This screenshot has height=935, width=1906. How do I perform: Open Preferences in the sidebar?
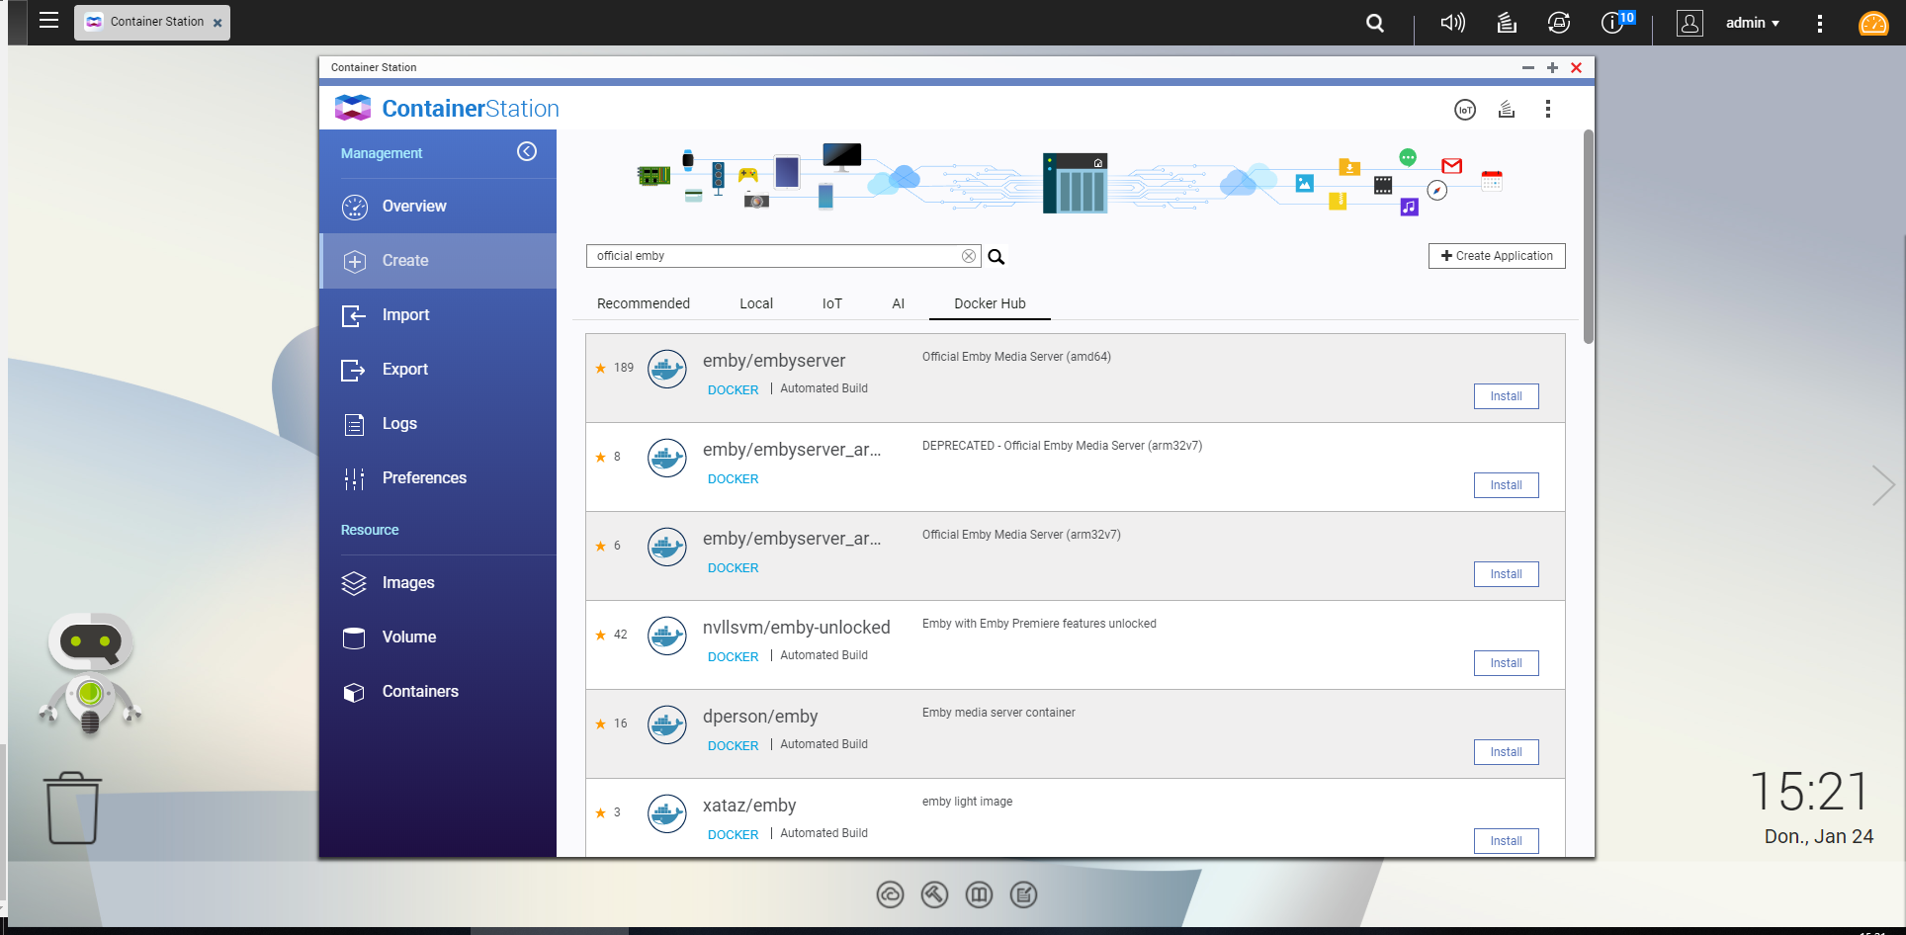click(438, 478)
